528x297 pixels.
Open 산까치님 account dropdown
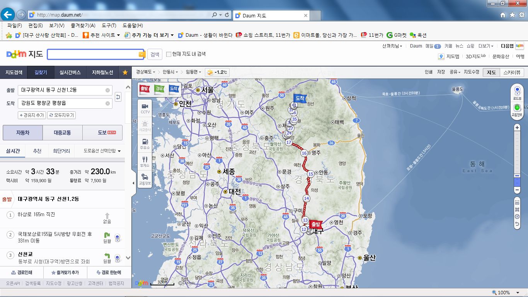coord(392,46)
